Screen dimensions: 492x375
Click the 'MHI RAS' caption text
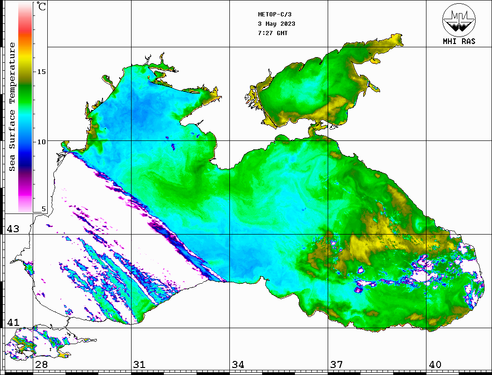pyautogui.click(x=459, y=41)
